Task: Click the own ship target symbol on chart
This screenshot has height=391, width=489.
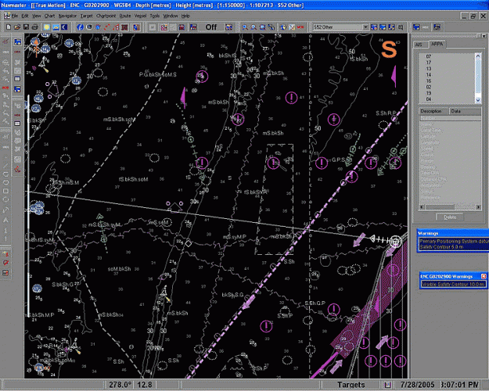Action: pyautogui.click(x=396, y=242)
